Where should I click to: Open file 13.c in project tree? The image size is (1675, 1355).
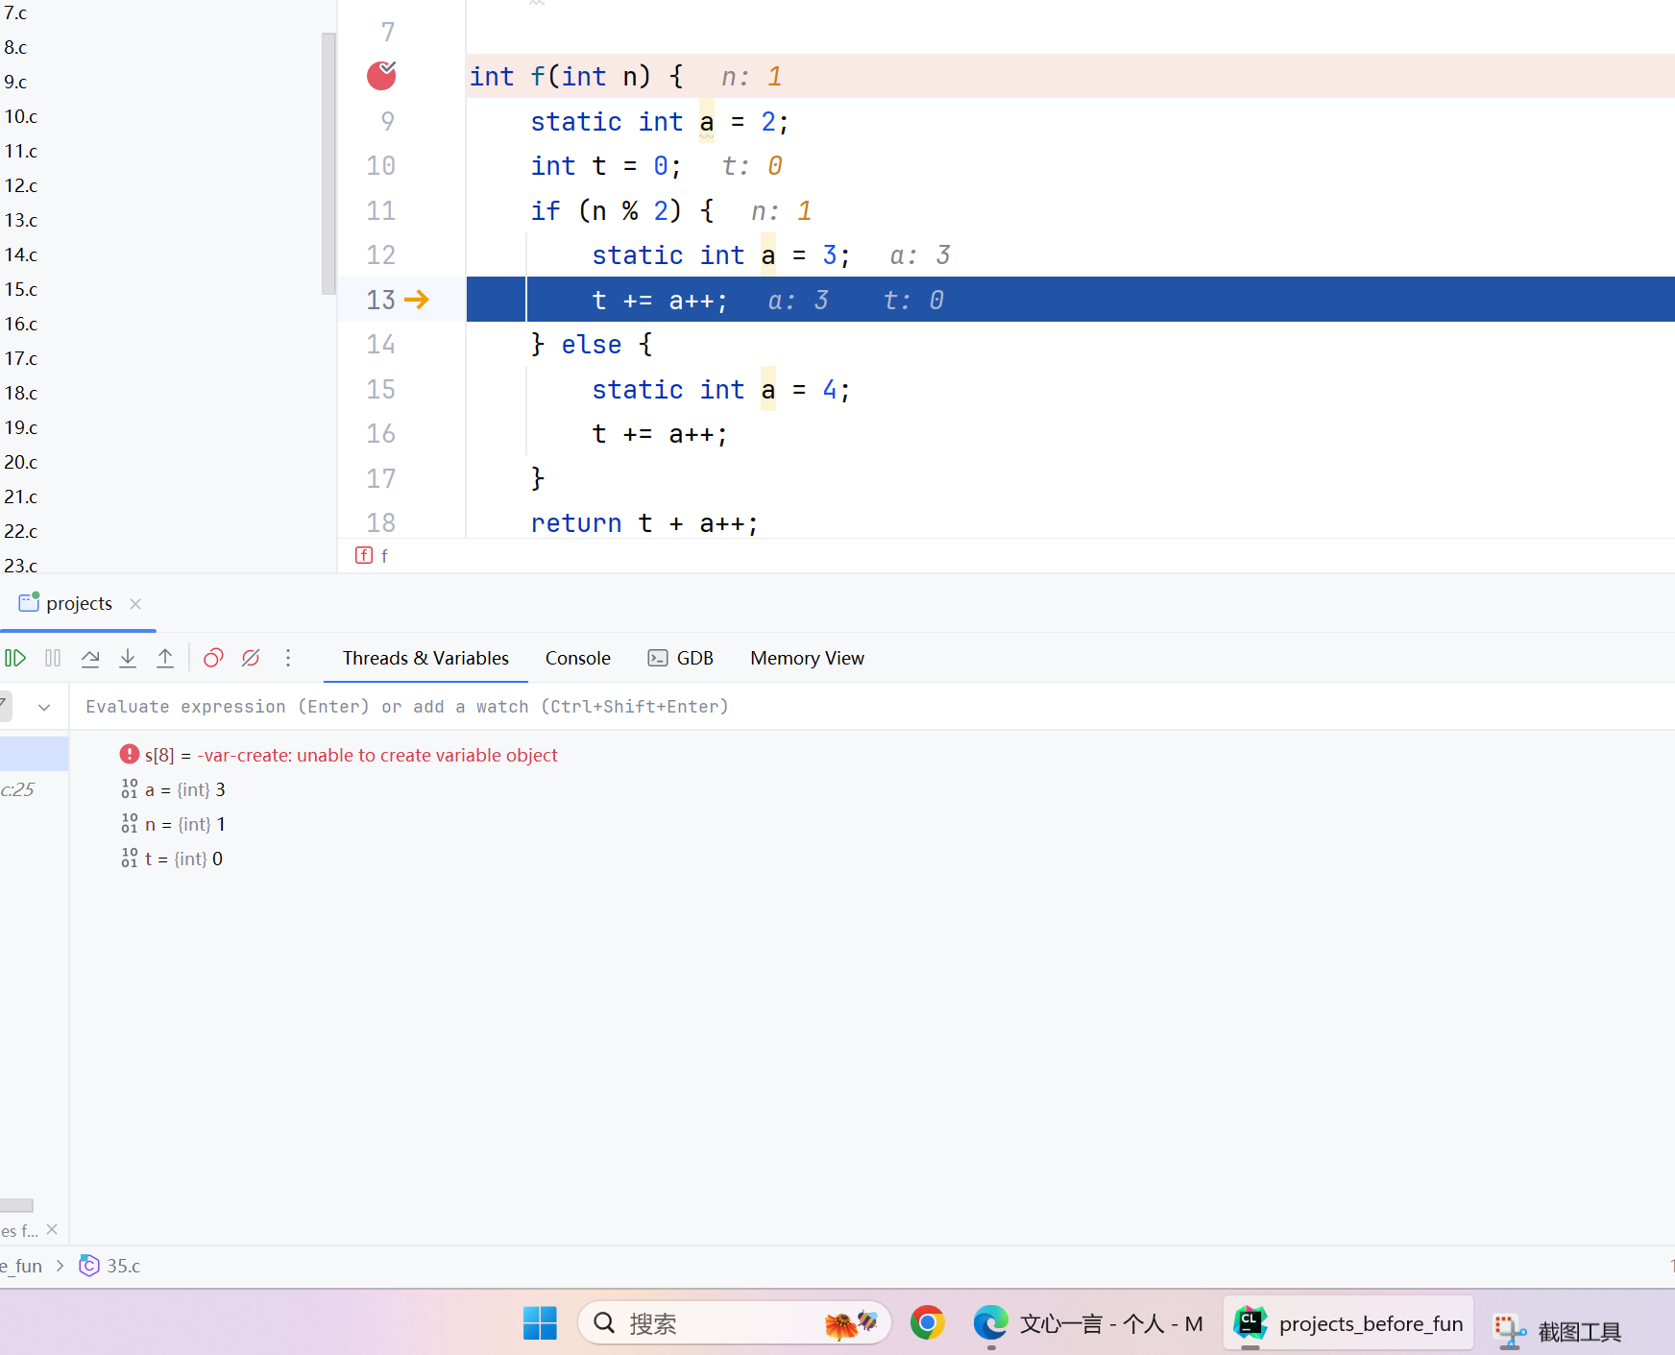21,220
